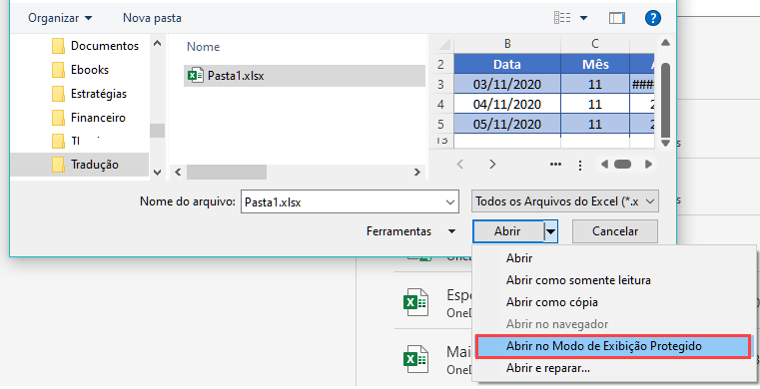This screenshot has width=760, height=389.
Task: Choose Abrir no Modo de Exibição Protegido
Action: pyautogui.click(x=613, y=346)
